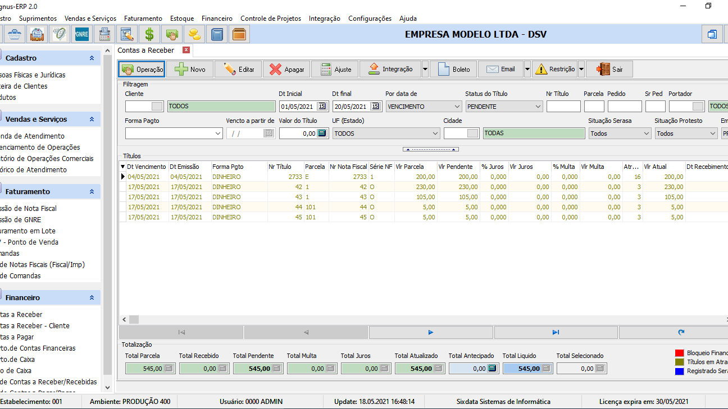Viewport: 728px width, 409px height.
Task: Click the Apagar delete button
Action: (286, 70)
